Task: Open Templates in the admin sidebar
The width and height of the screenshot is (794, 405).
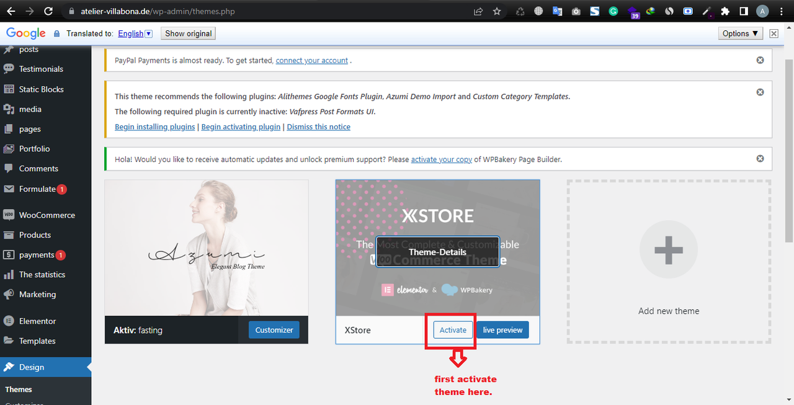Action: pos(45,341)
